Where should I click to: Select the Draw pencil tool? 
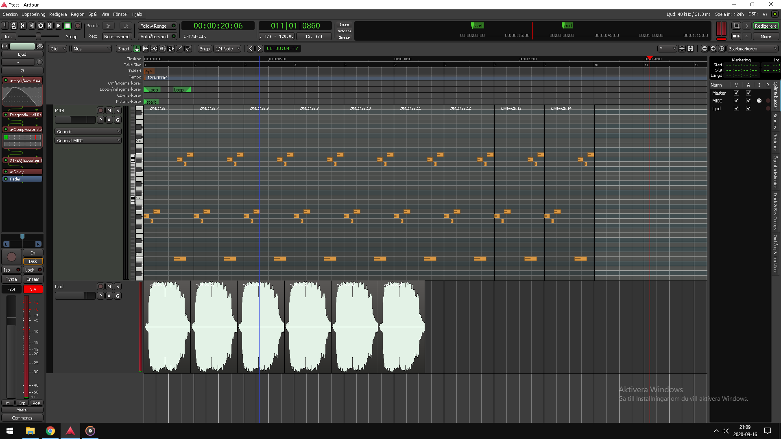[x=180, y=49]
